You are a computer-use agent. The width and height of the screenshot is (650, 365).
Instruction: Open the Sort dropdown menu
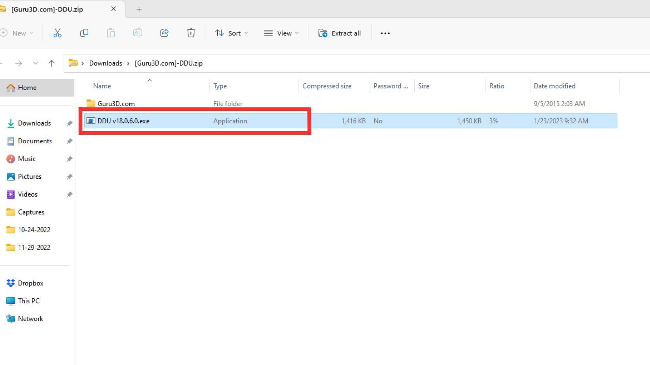pyautogui.click(x=231, y=33)
